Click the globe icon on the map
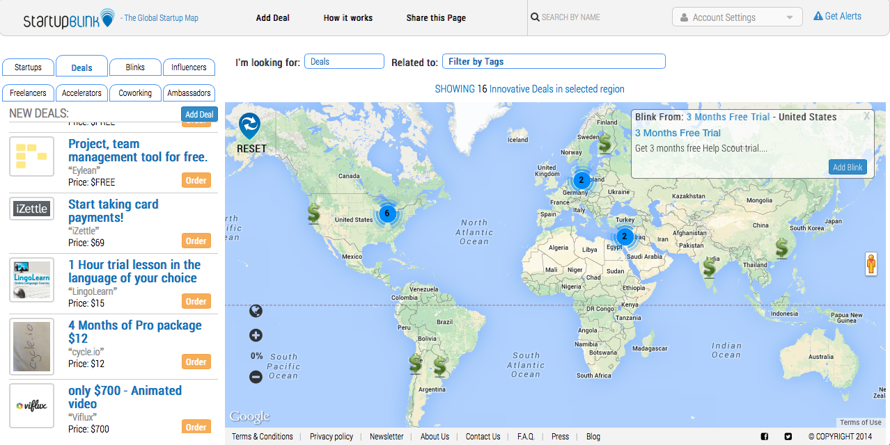The image size is (890, 445). tap(256, 311)
